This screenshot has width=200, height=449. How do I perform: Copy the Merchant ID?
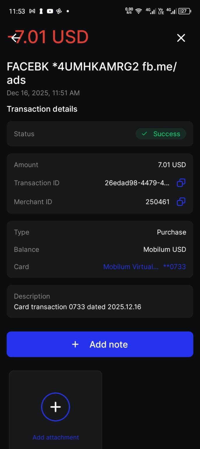point(181,202)
